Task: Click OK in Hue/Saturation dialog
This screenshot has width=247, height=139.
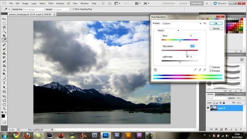Action: pos(216,24)
